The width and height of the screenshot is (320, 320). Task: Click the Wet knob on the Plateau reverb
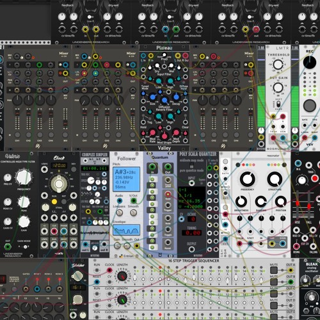coord(172,65)
